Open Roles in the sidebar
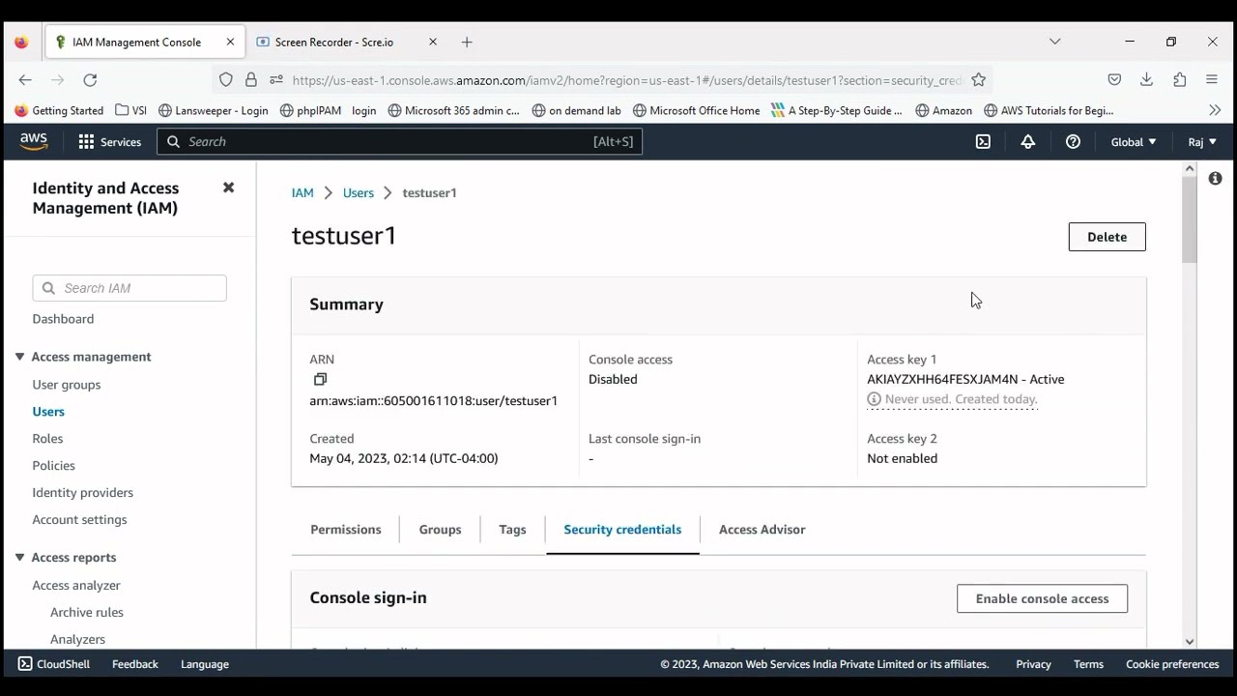 (x=47, y=439)
